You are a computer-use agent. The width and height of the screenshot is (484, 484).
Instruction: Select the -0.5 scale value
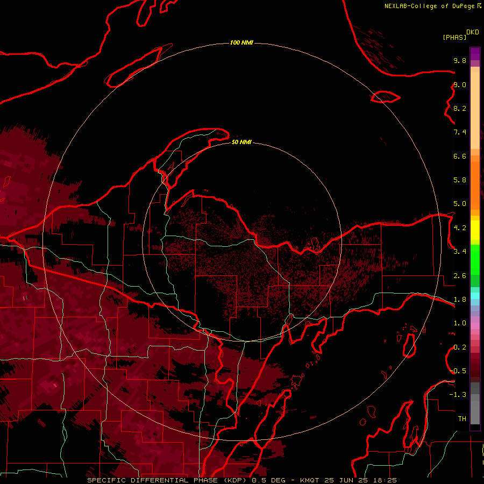pos(458,371)
